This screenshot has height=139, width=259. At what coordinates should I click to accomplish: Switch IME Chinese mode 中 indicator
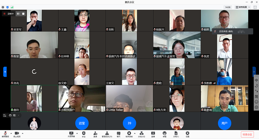coord(256,80)
